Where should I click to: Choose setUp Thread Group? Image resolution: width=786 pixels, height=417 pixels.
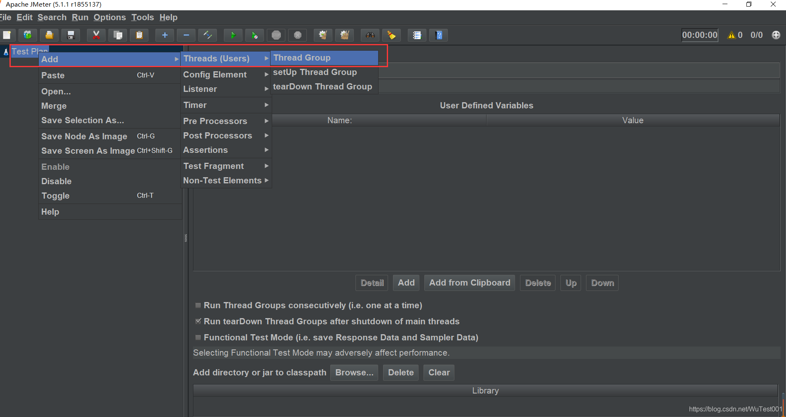click(324, 72)
